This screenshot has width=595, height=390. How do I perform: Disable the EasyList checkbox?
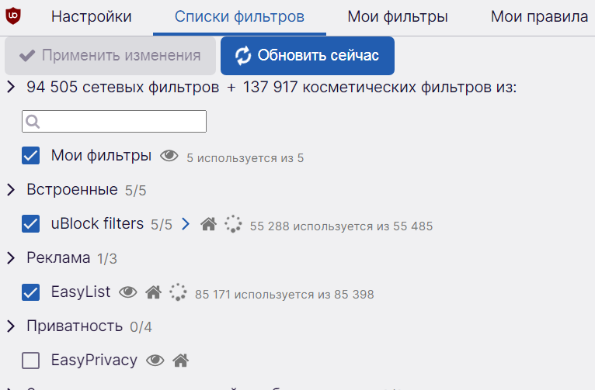click(x=31, y=292)
